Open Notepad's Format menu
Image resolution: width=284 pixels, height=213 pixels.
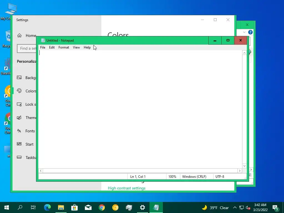click(64, 47)
